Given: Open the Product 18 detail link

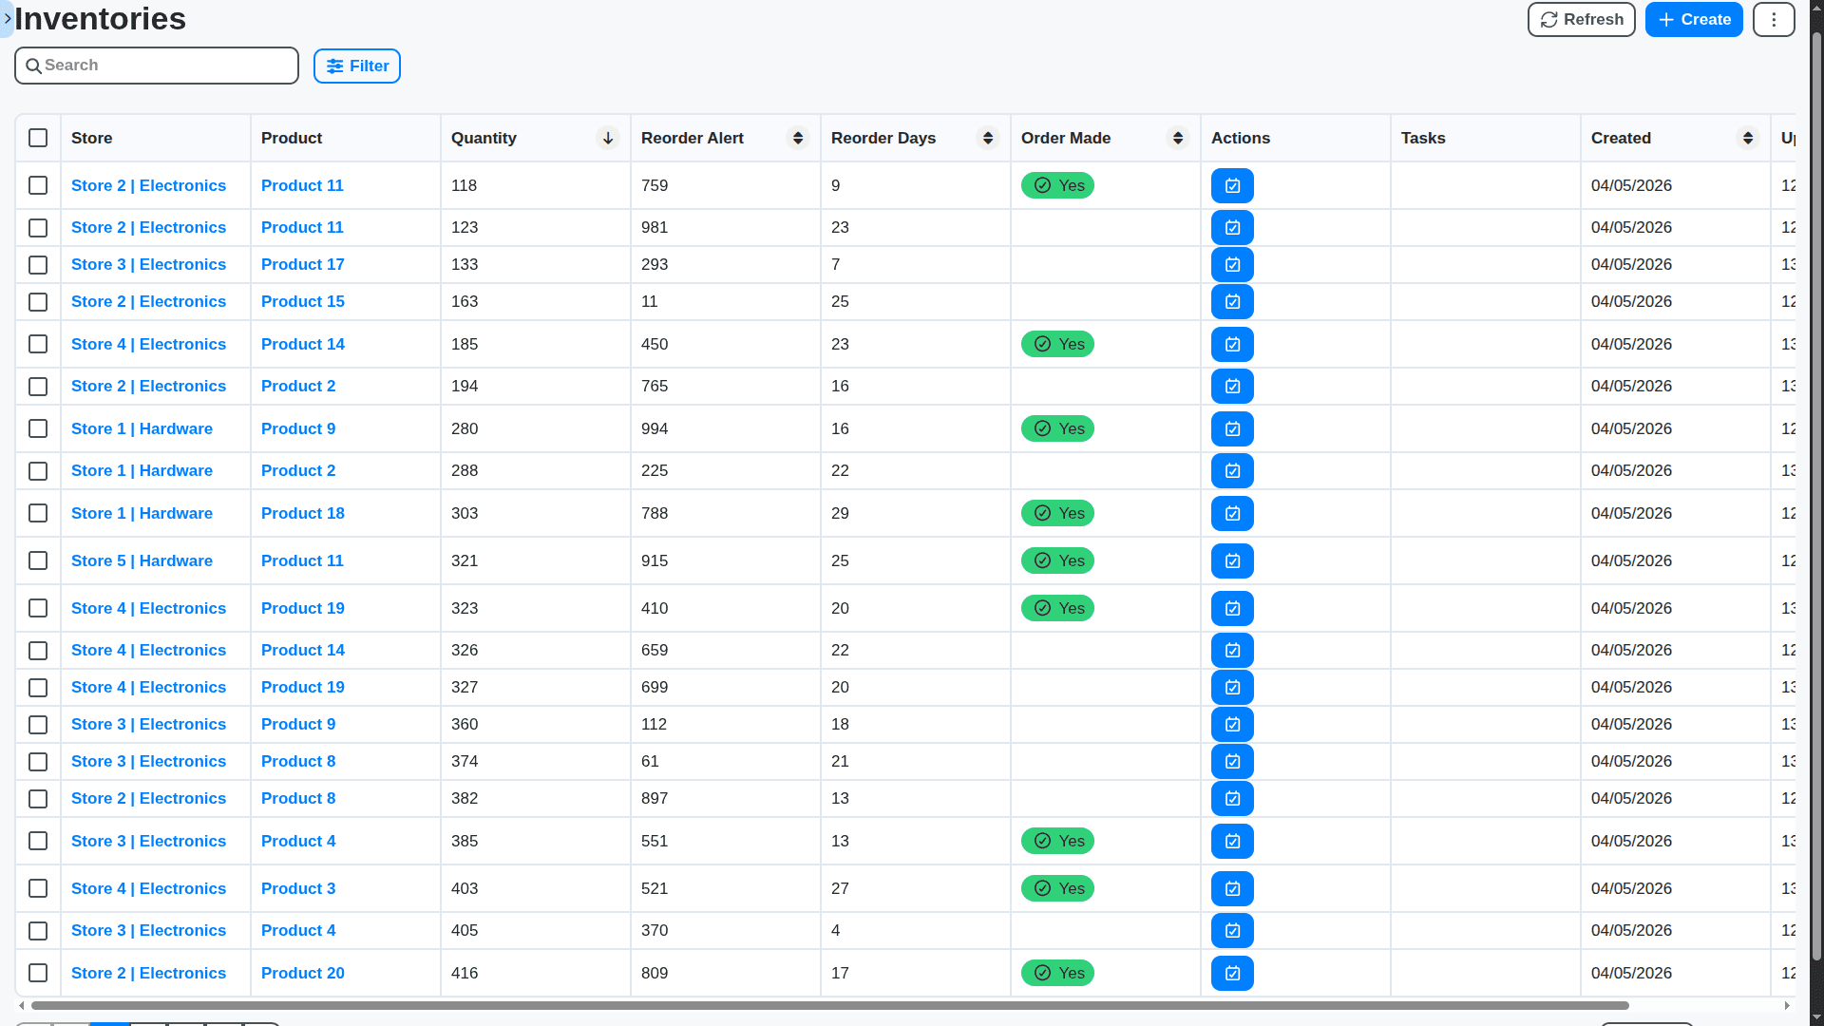Looking at the screenshot, I should [302, 513].
